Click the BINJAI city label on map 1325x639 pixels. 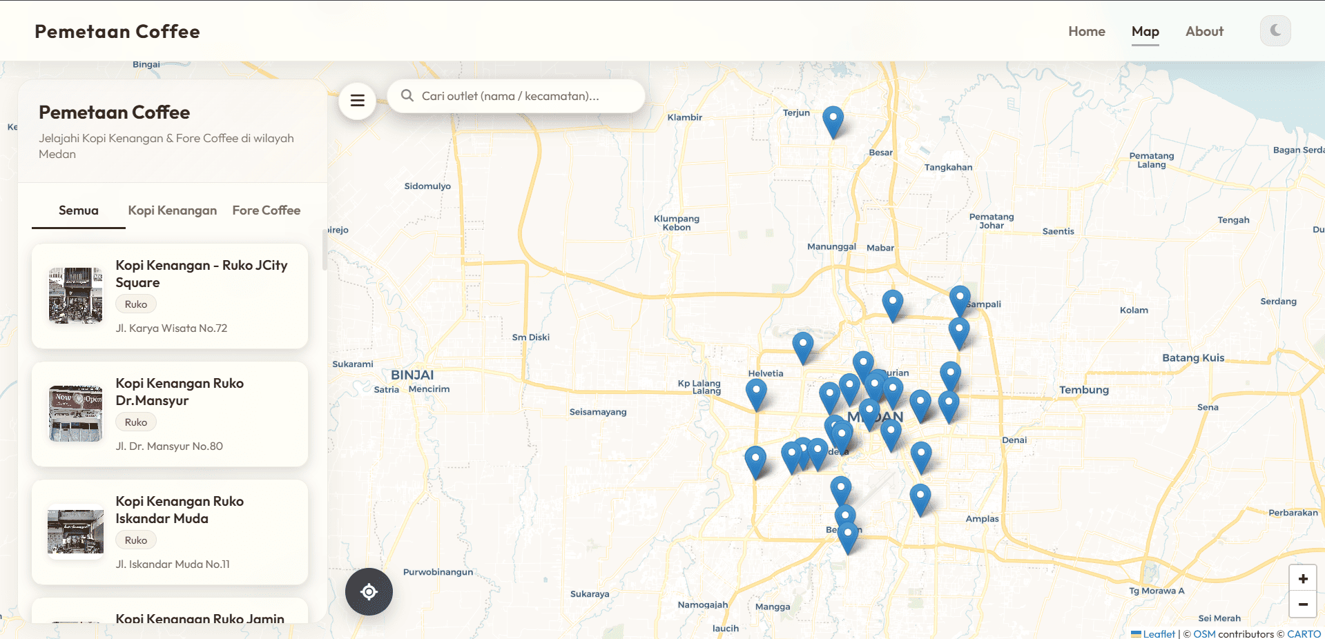[412, 375]
